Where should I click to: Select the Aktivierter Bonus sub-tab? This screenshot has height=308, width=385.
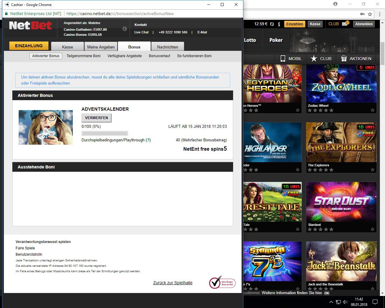point(46,56)
